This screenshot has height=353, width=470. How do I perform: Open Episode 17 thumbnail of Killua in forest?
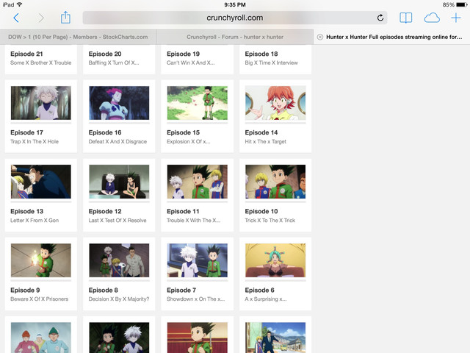point(41,103)
